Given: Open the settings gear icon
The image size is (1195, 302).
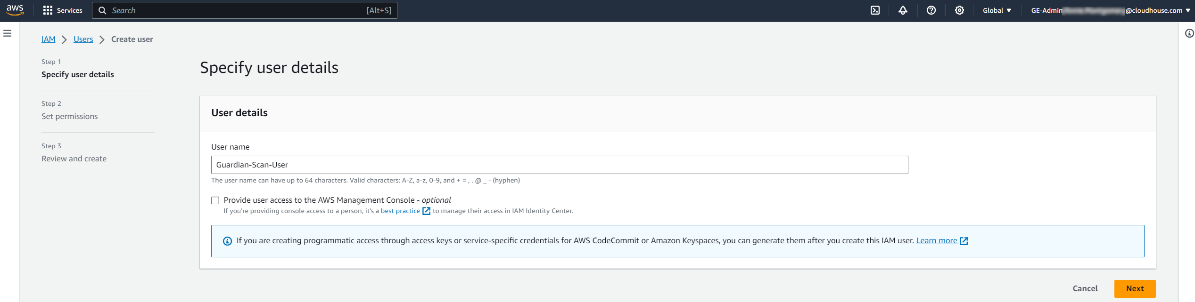Looking at the screenshot, I should point(959,10).
